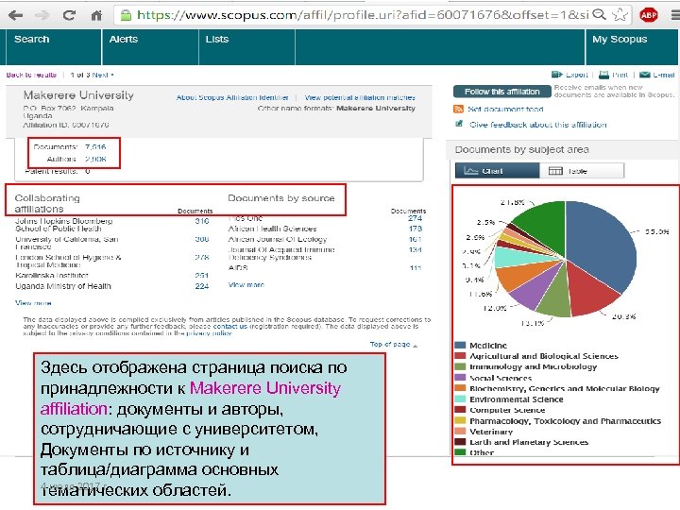Bookmark this page with the star icon
The height and width of the screenshot is (510, 680).
click(x=620, y=15)
